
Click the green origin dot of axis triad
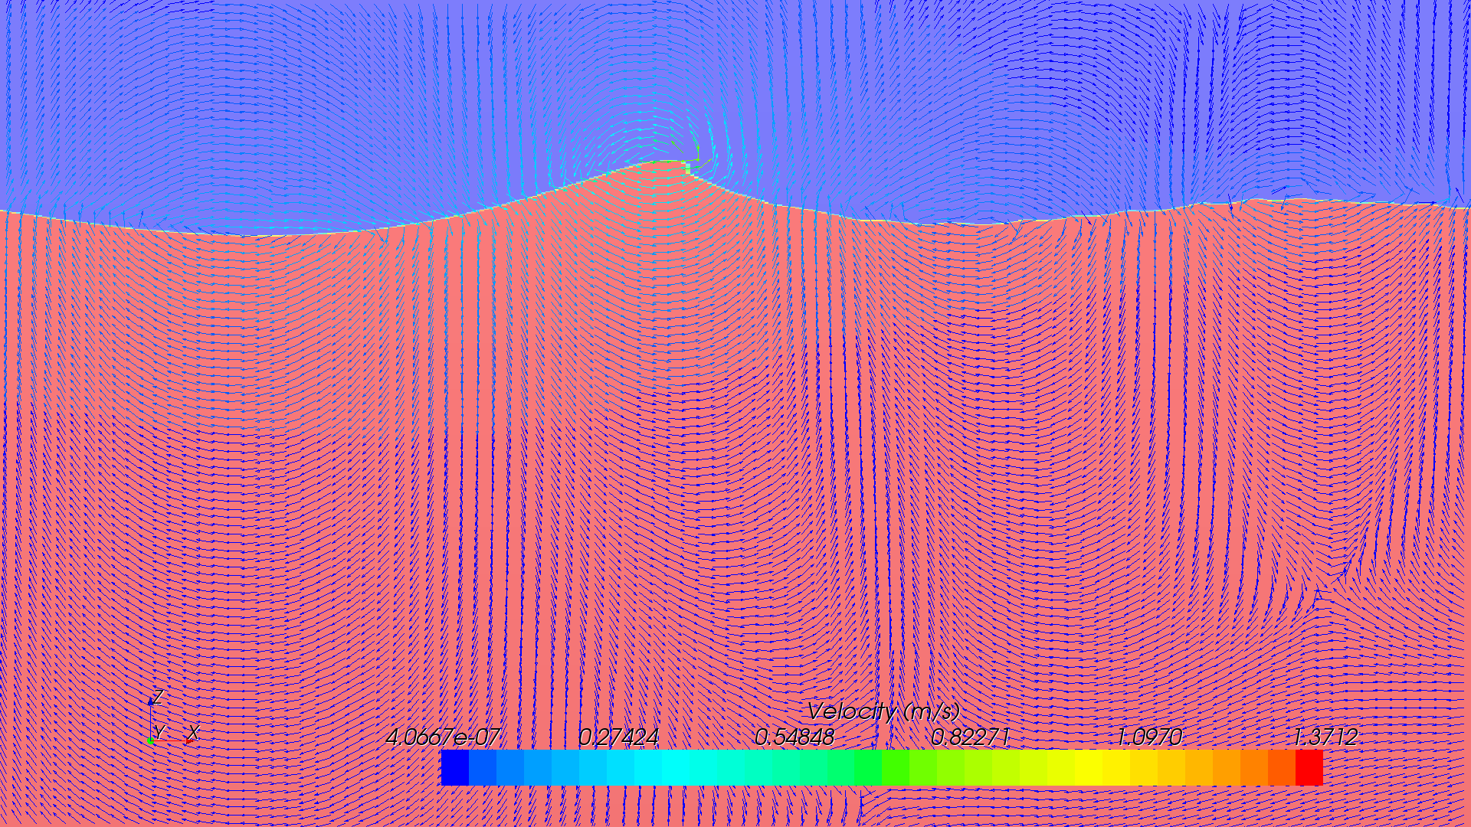click(151, 741)
